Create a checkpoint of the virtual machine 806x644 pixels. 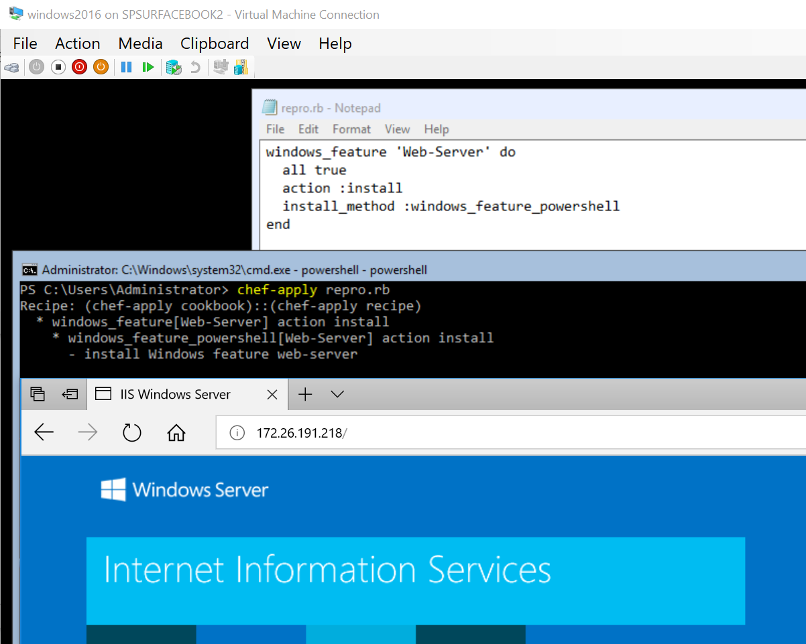173,66
